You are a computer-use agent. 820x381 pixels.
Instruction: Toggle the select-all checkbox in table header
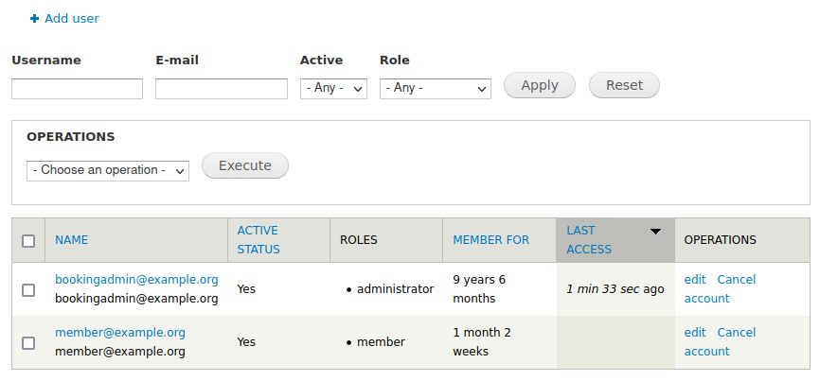click(x=28, y=241)
